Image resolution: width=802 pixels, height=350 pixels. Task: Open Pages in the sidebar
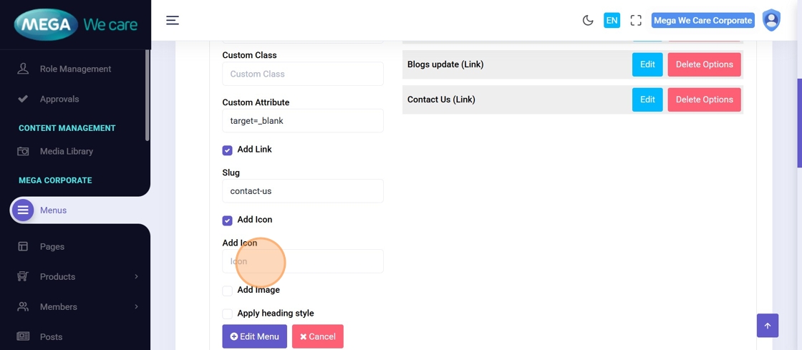(52, 246)
